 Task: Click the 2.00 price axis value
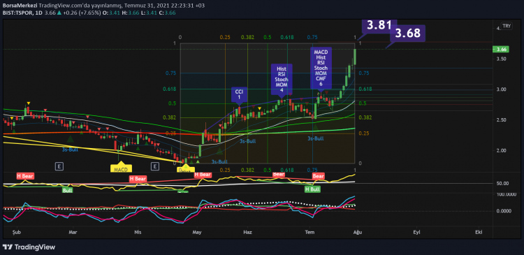coord(501,150)
